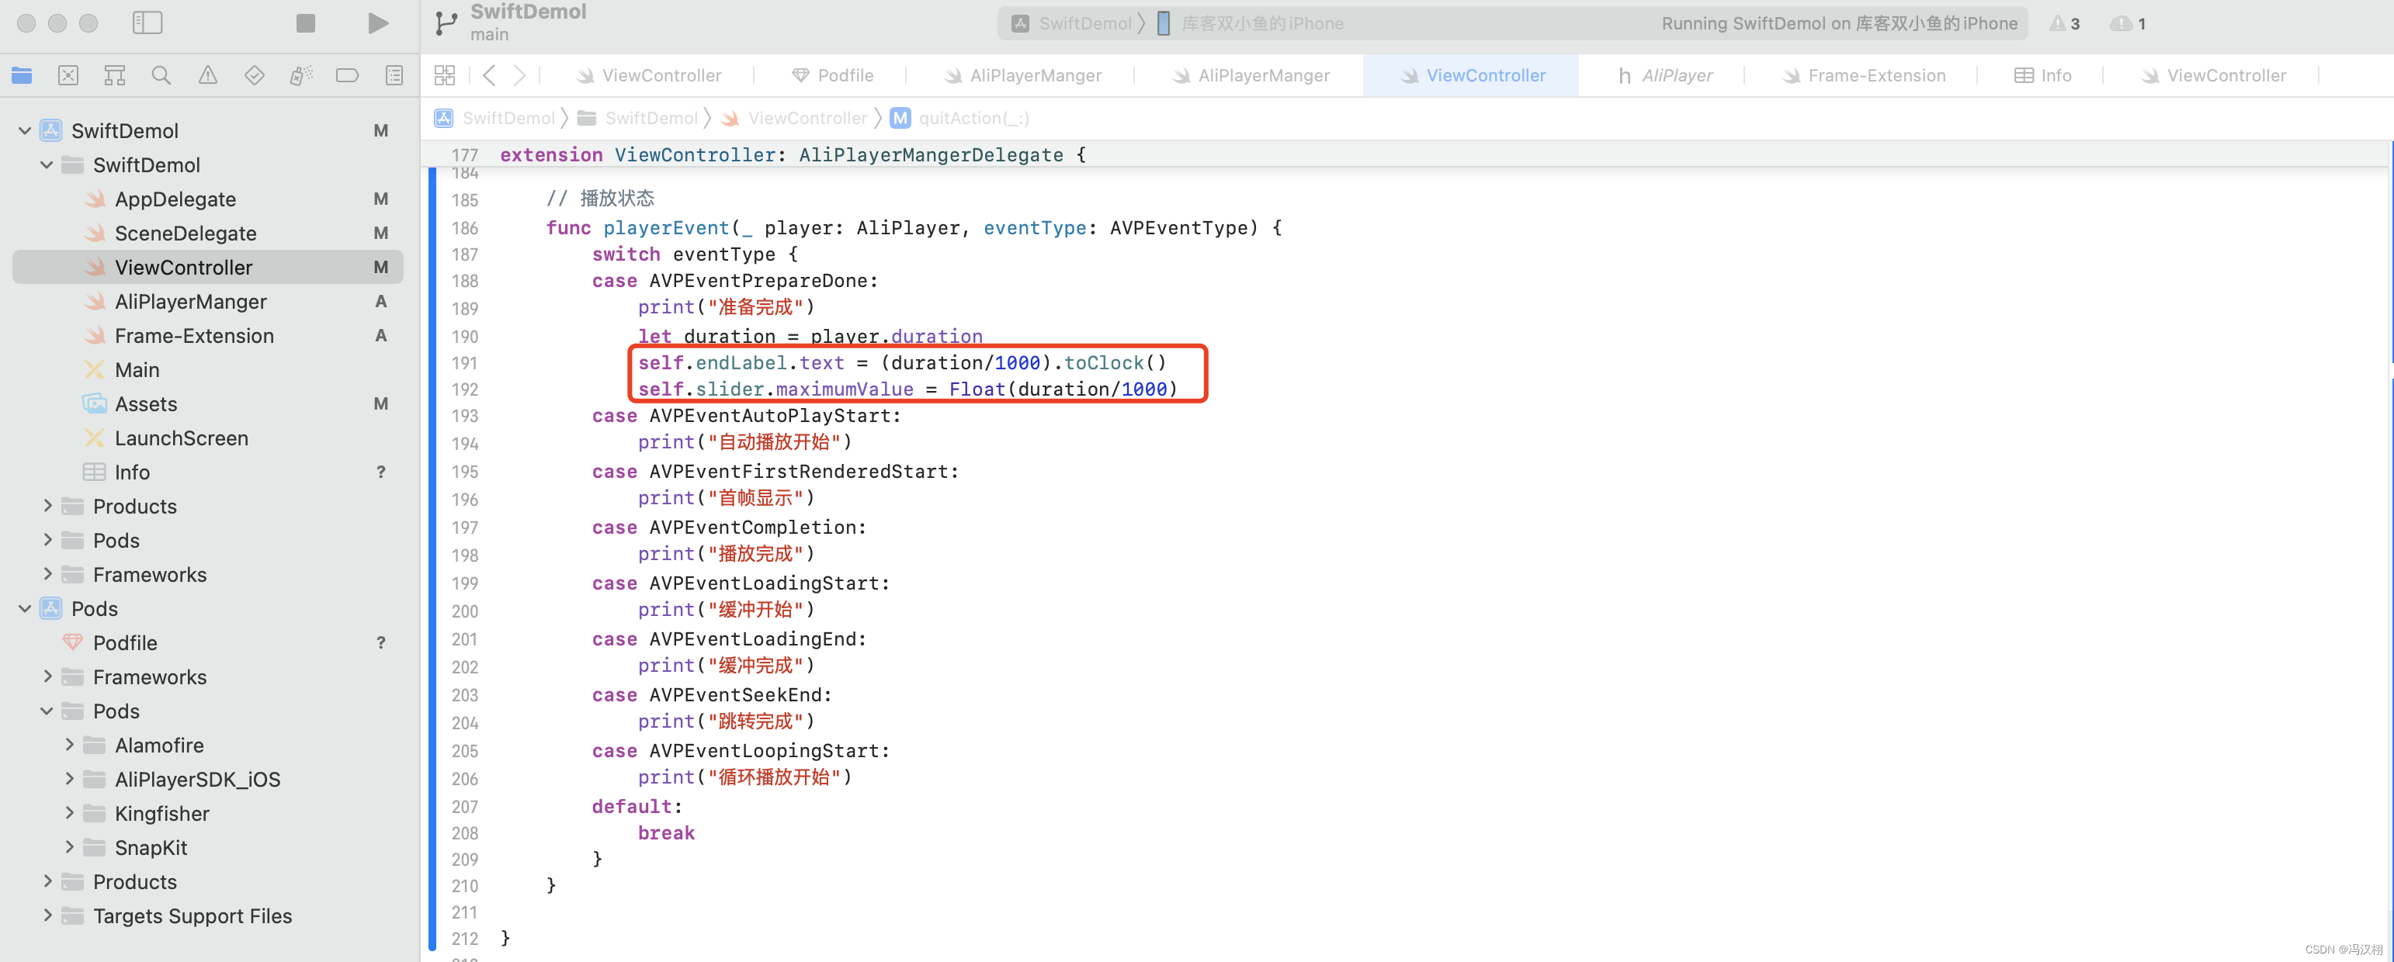Switch to the Info tab
The height and width of the screenshot is (962, 2394).
[x=2042, y=75]
